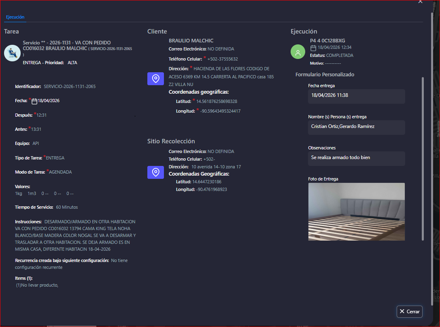Open the Foto de Entrega bed photo
Screen dimensions: 440x327
tap(356, 212)
